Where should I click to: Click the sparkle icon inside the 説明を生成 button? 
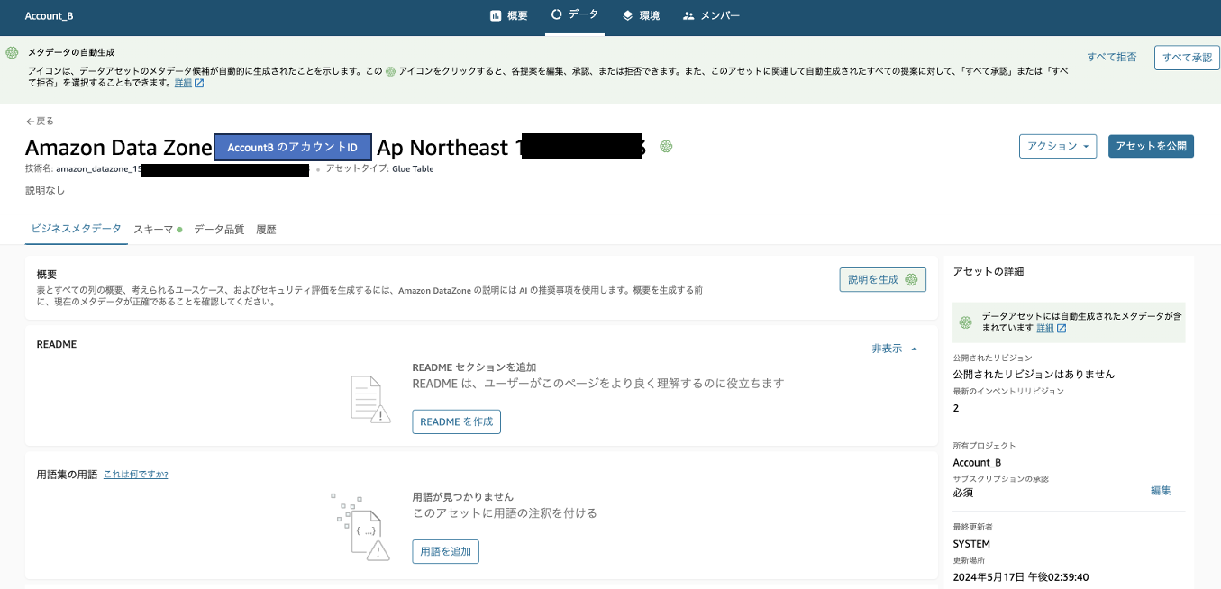[x=910, y=279]
